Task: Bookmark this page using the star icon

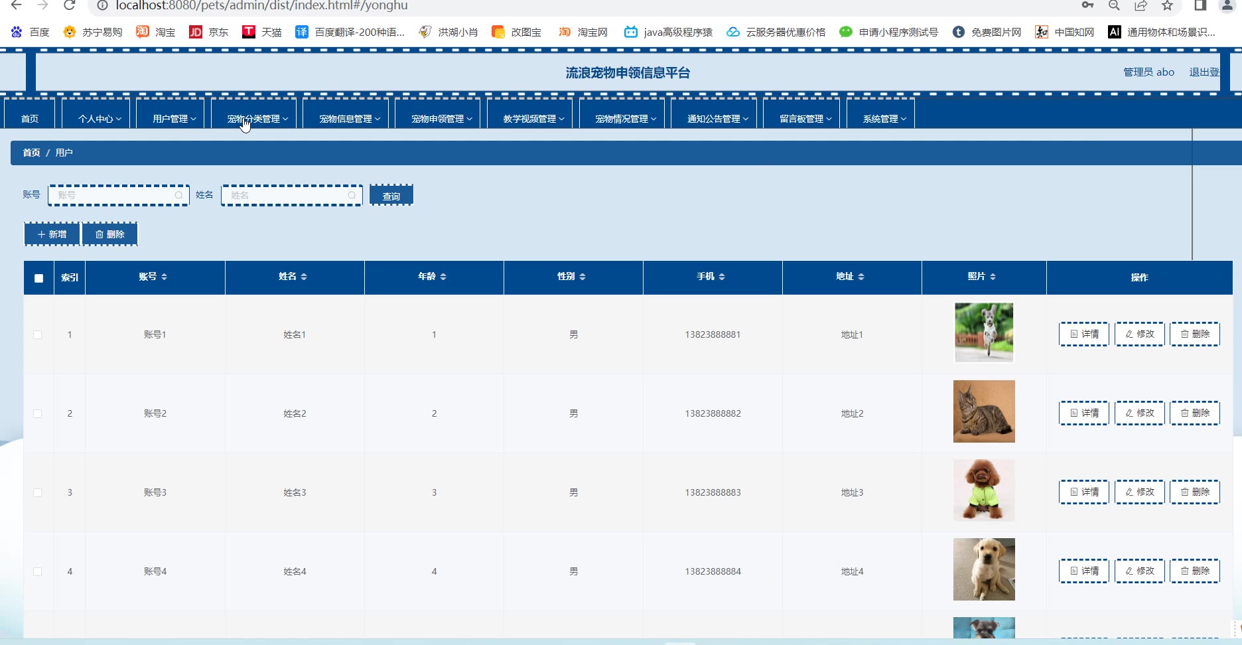Action: (1167, 6)
